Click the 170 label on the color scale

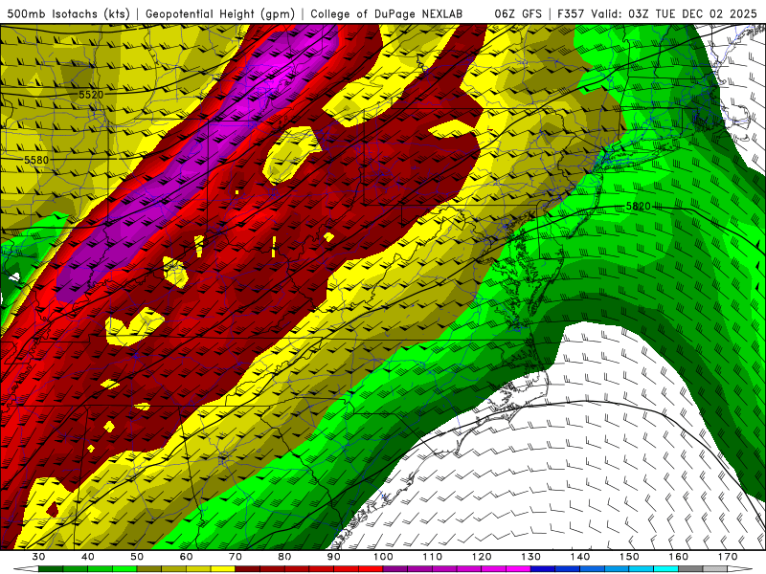[728, 557]
